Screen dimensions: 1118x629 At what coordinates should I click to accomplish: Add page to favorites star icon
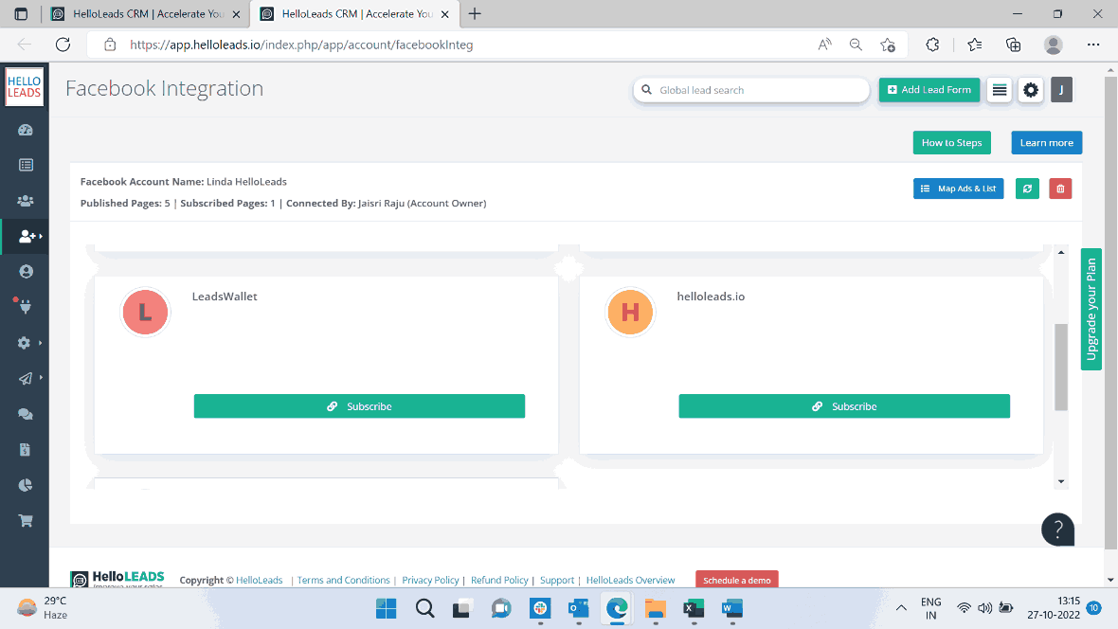click(x=888, y=45)
